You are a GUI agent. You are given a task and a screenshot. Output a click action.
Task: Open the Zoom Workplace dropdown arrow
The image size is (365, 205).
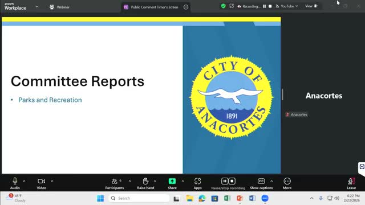coord(36,7)
